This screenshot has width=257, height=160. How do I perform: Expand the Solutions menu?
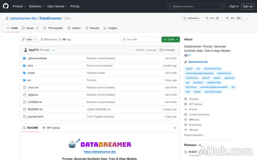pyautogui.click(x=36, y=6)
